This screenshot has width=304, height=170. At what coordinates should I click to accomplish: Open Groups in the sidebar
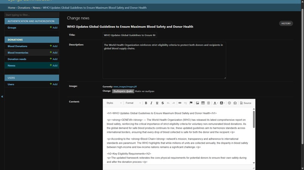(12, 28)
